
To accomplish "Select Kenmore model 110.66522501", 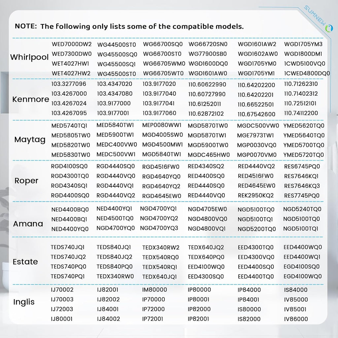I will click(x=256, y=105).
